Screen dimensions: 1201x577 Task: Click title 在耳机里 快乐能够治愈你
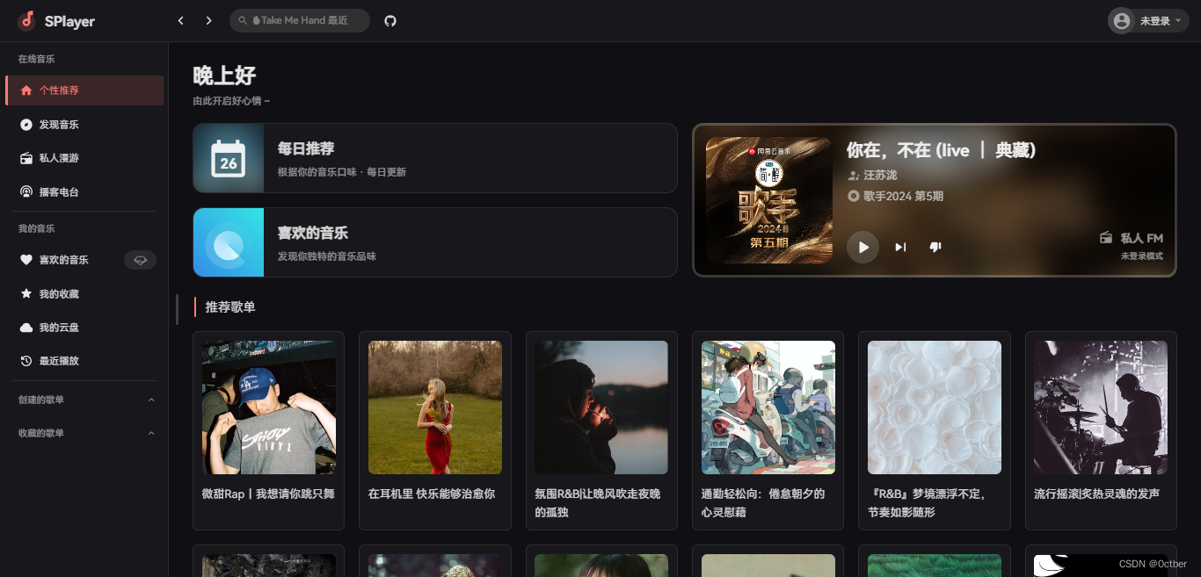click(x=432, y=494)
